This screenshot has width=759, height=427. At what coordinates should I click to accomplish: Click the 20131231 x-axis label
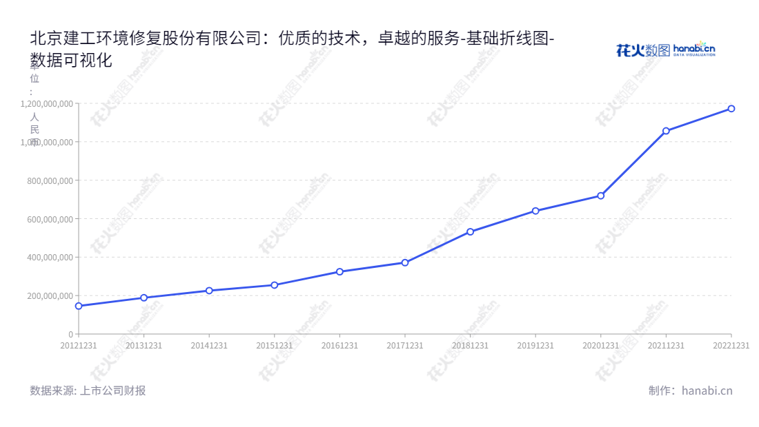[x=144, y=345]
